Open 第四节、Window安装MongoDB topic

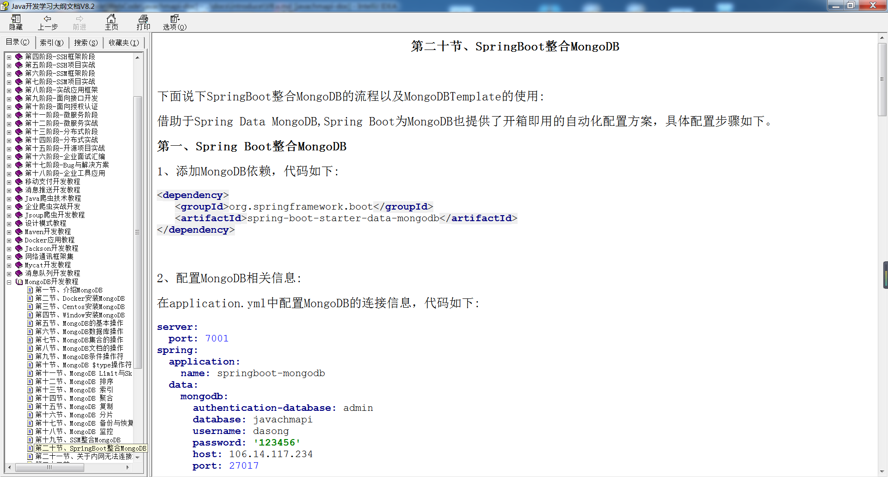click(80, 315)
